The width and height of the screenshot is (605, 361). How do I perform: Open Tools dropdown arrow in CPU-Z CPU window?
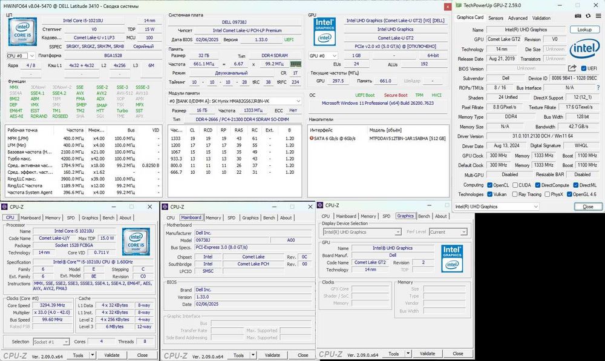point(92,355)
